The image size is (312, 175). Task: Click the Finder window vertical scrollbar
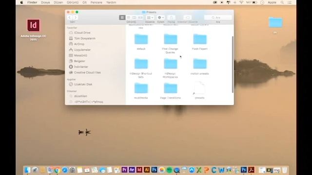[x=233, y=64]
